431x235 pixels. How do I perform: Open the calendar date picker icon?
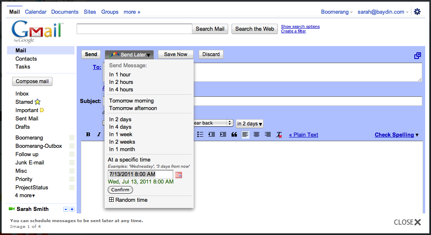179,175
